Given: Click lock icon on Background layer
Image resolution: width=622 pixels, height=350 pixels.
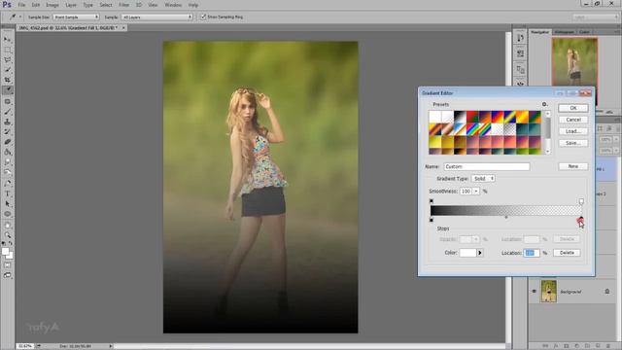Looking at the screenshot, I should coord(606,292).
